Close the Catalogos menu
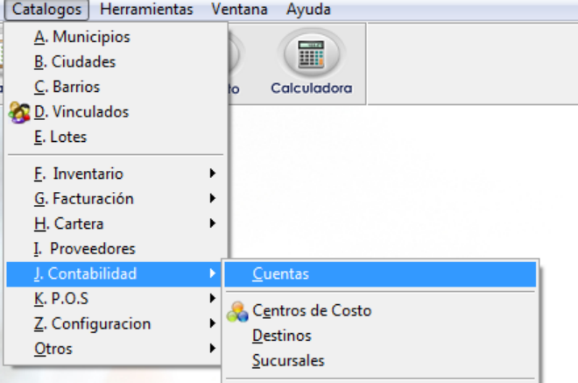This screenshot has width=578, height=383. tap(46, 10)
